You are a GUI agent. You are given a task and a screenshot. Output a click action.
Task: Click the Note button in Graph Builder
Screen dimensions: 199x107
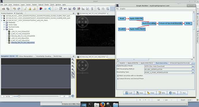point(162,93)
